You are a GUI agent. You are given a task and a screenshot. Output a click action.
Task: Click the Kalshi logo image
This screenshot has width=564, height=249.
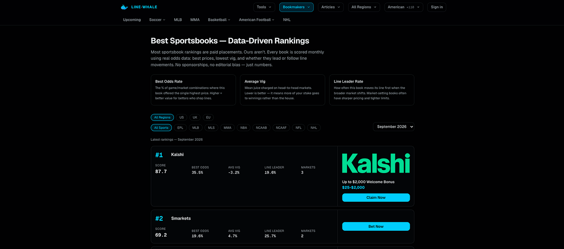point(376,163)
